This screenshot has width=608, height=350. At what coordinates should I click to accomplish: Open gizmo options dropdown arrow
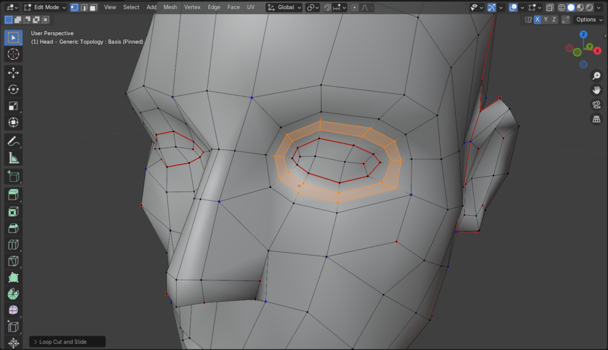pyautogui.click(x=501, y=7)
